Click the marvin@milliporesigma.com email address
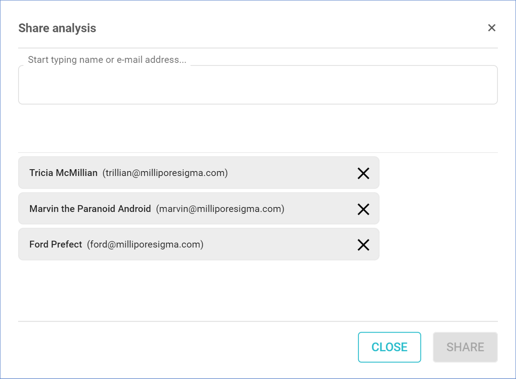Viewport: 516px width, 379px height. tap(220, 209)
